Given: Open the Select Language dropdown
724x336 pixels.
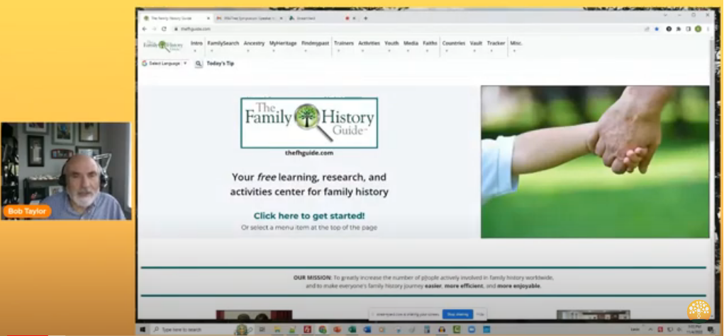Looking at the screenshot, I should coord(165,64).
